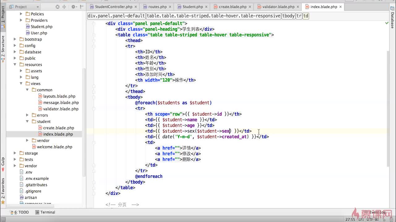Open the 6: TODO tool window
The image size is (396, 222).
19,212
